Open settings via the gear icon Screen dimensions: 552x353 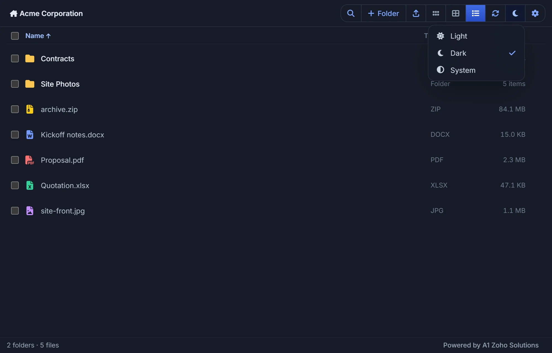point(535,13)
